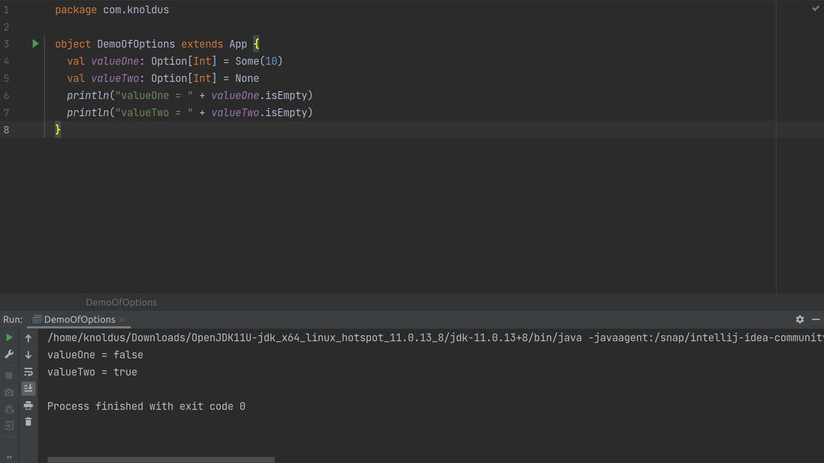Toggle Use Soft Wraps in console
This screenshot has width=824, height=463.
[x=28, y=372]
